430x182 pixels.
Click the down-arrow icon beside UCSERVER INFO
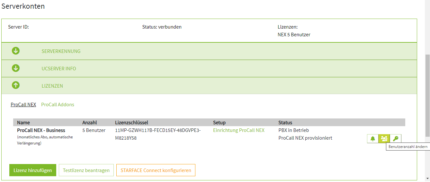coord(16,68)
